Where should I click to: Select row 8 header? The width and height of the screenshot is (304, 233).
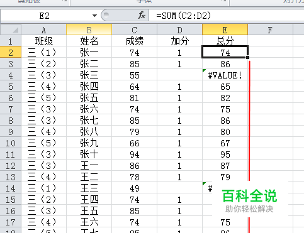pos(11,120)
